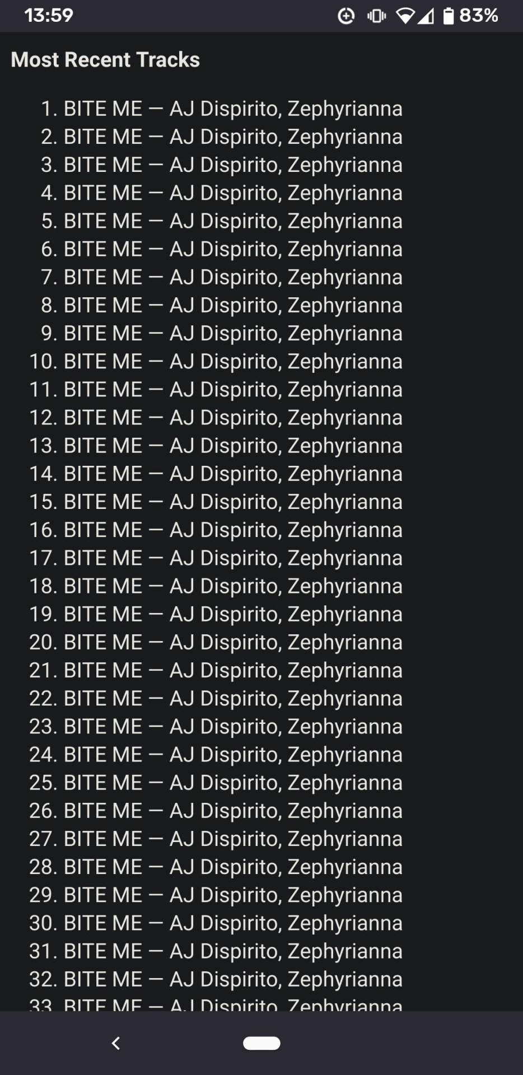Viewport: 523px width, 1075px height.
Task: Select track 14 in the list
Action: tap(216, 474)
